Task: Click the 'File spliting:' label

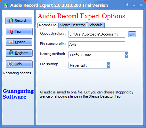Action: 49,64
